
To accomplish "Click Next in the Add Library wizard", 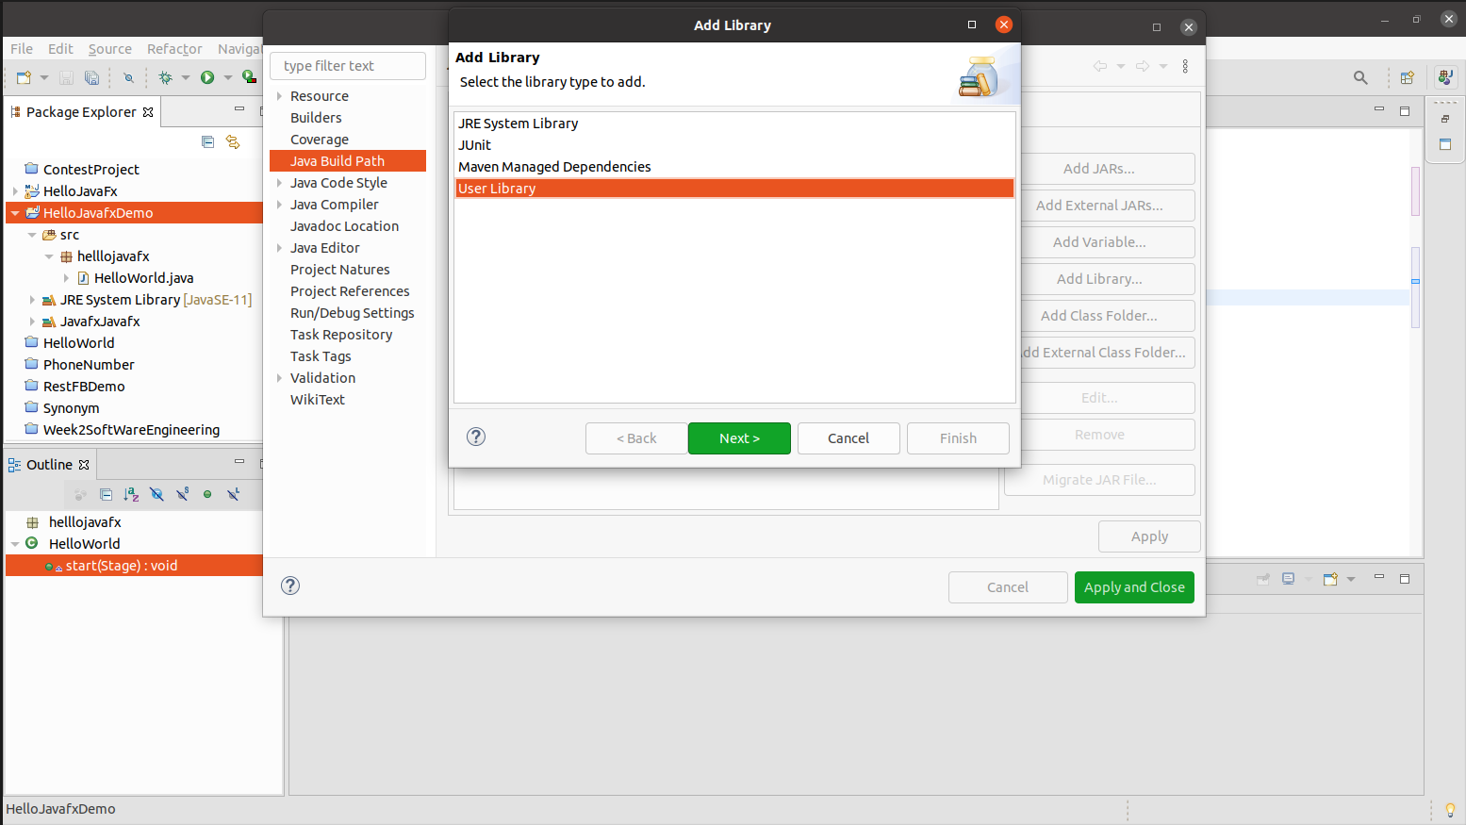I will coord(739,437).
